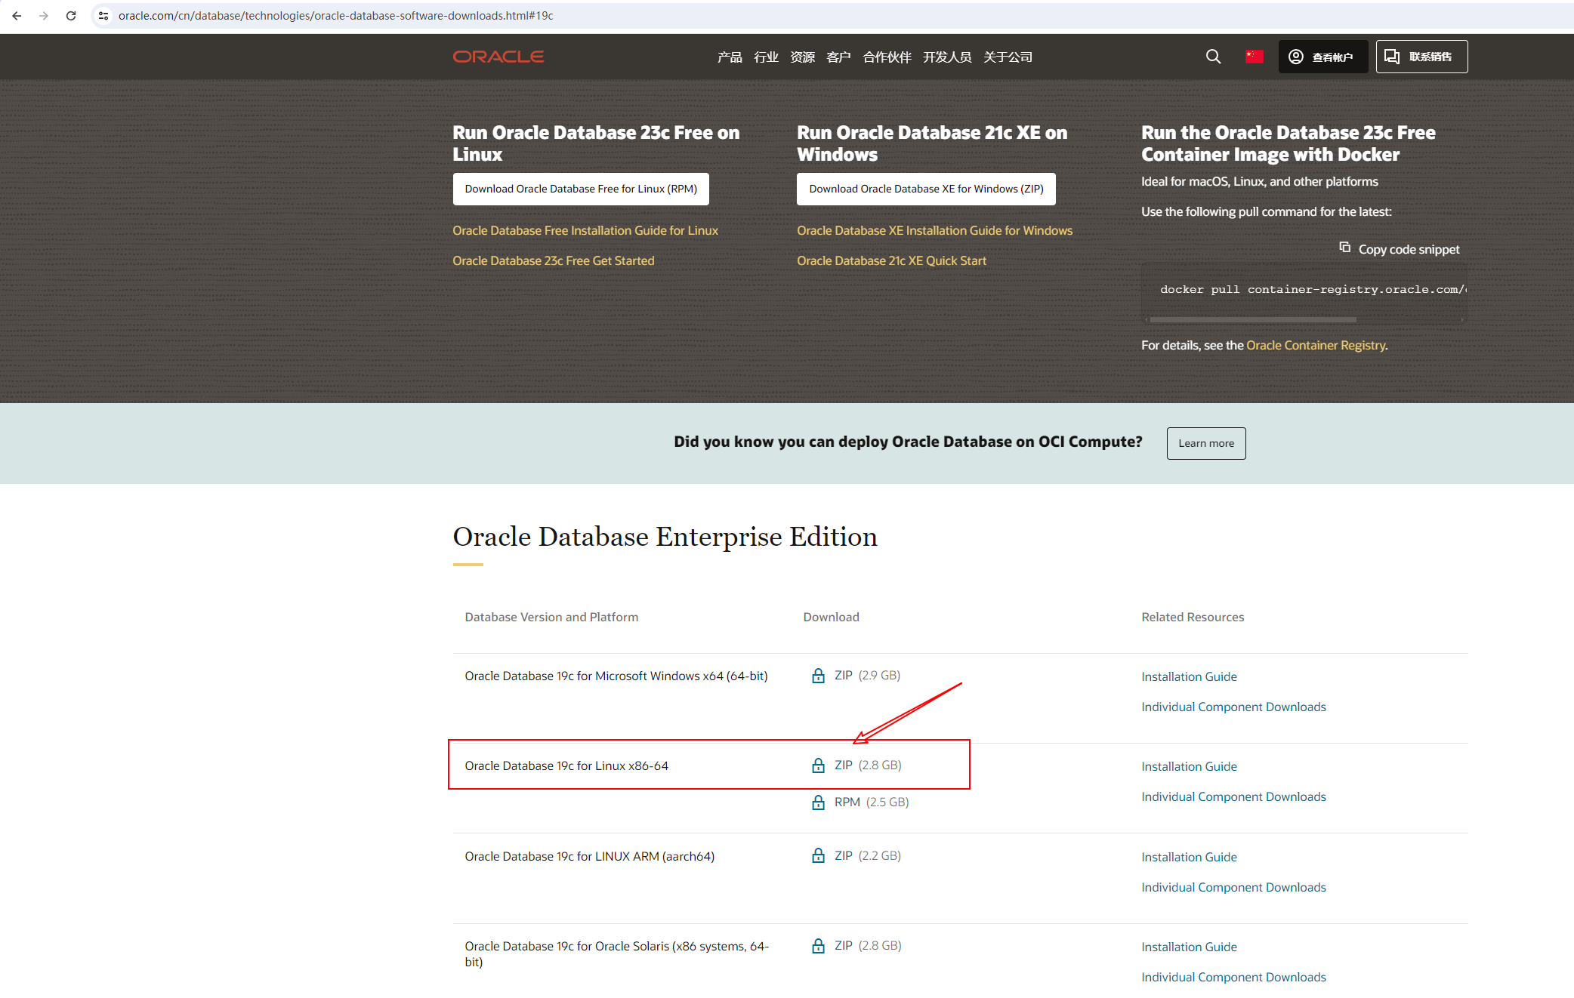This screenshot has height=998, width=1574.
Task: Click 'Run Oracle Database 21c XE on Windows' heading
Action: click(932, 143)
